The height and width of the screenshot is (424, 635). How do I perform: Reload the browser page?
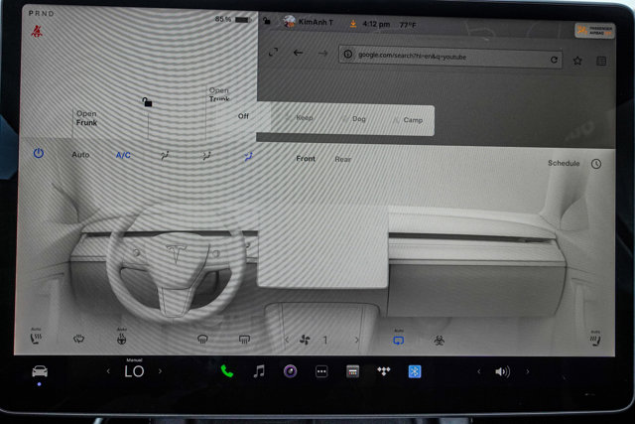(554, 60)
